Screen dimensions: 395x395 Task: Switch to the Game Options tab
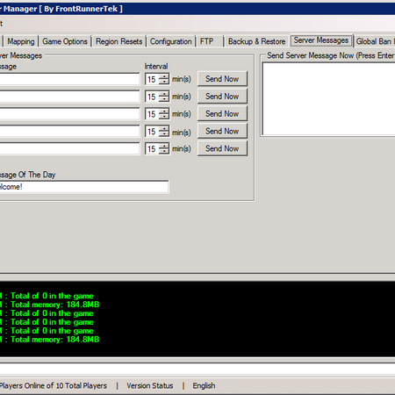click(x=65, y=41)
